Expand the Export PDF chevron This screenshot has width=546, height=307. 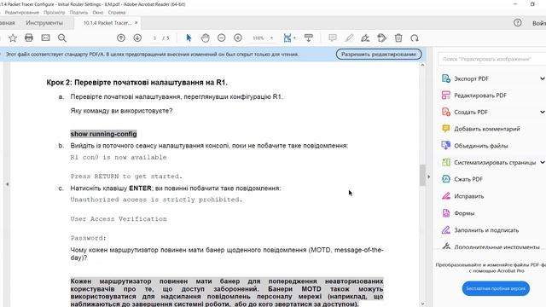tap(542, 78)
